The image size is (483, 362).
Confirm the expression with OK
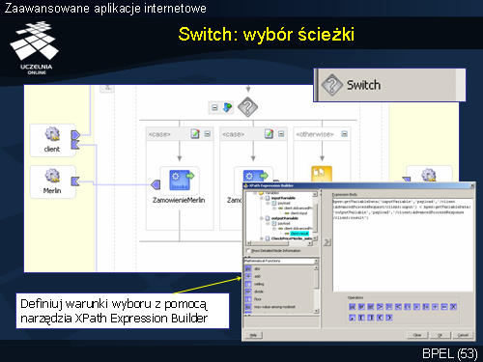[x=440, y=335]
